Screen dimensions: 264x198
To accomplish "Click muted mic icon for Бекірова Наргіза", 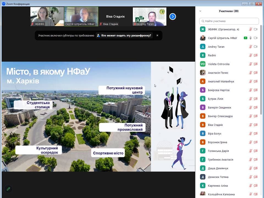I will coord(251,90).
